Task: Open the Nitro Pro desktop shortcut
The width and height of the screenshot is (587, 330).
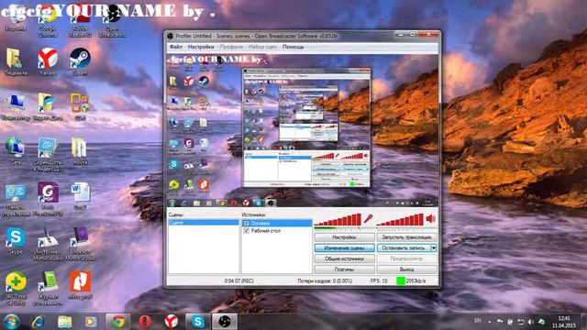Action: [80, 285]
